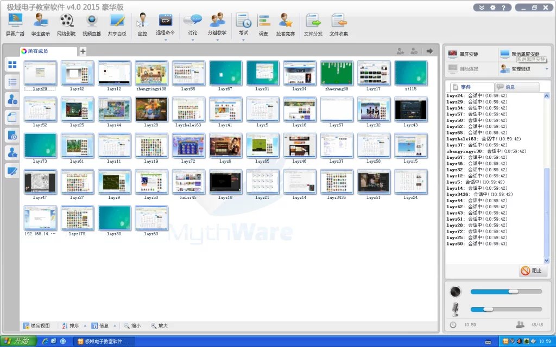Open 分组教学 group teaching
Viewport: 556px width, 347px height.
pos(217,24)
